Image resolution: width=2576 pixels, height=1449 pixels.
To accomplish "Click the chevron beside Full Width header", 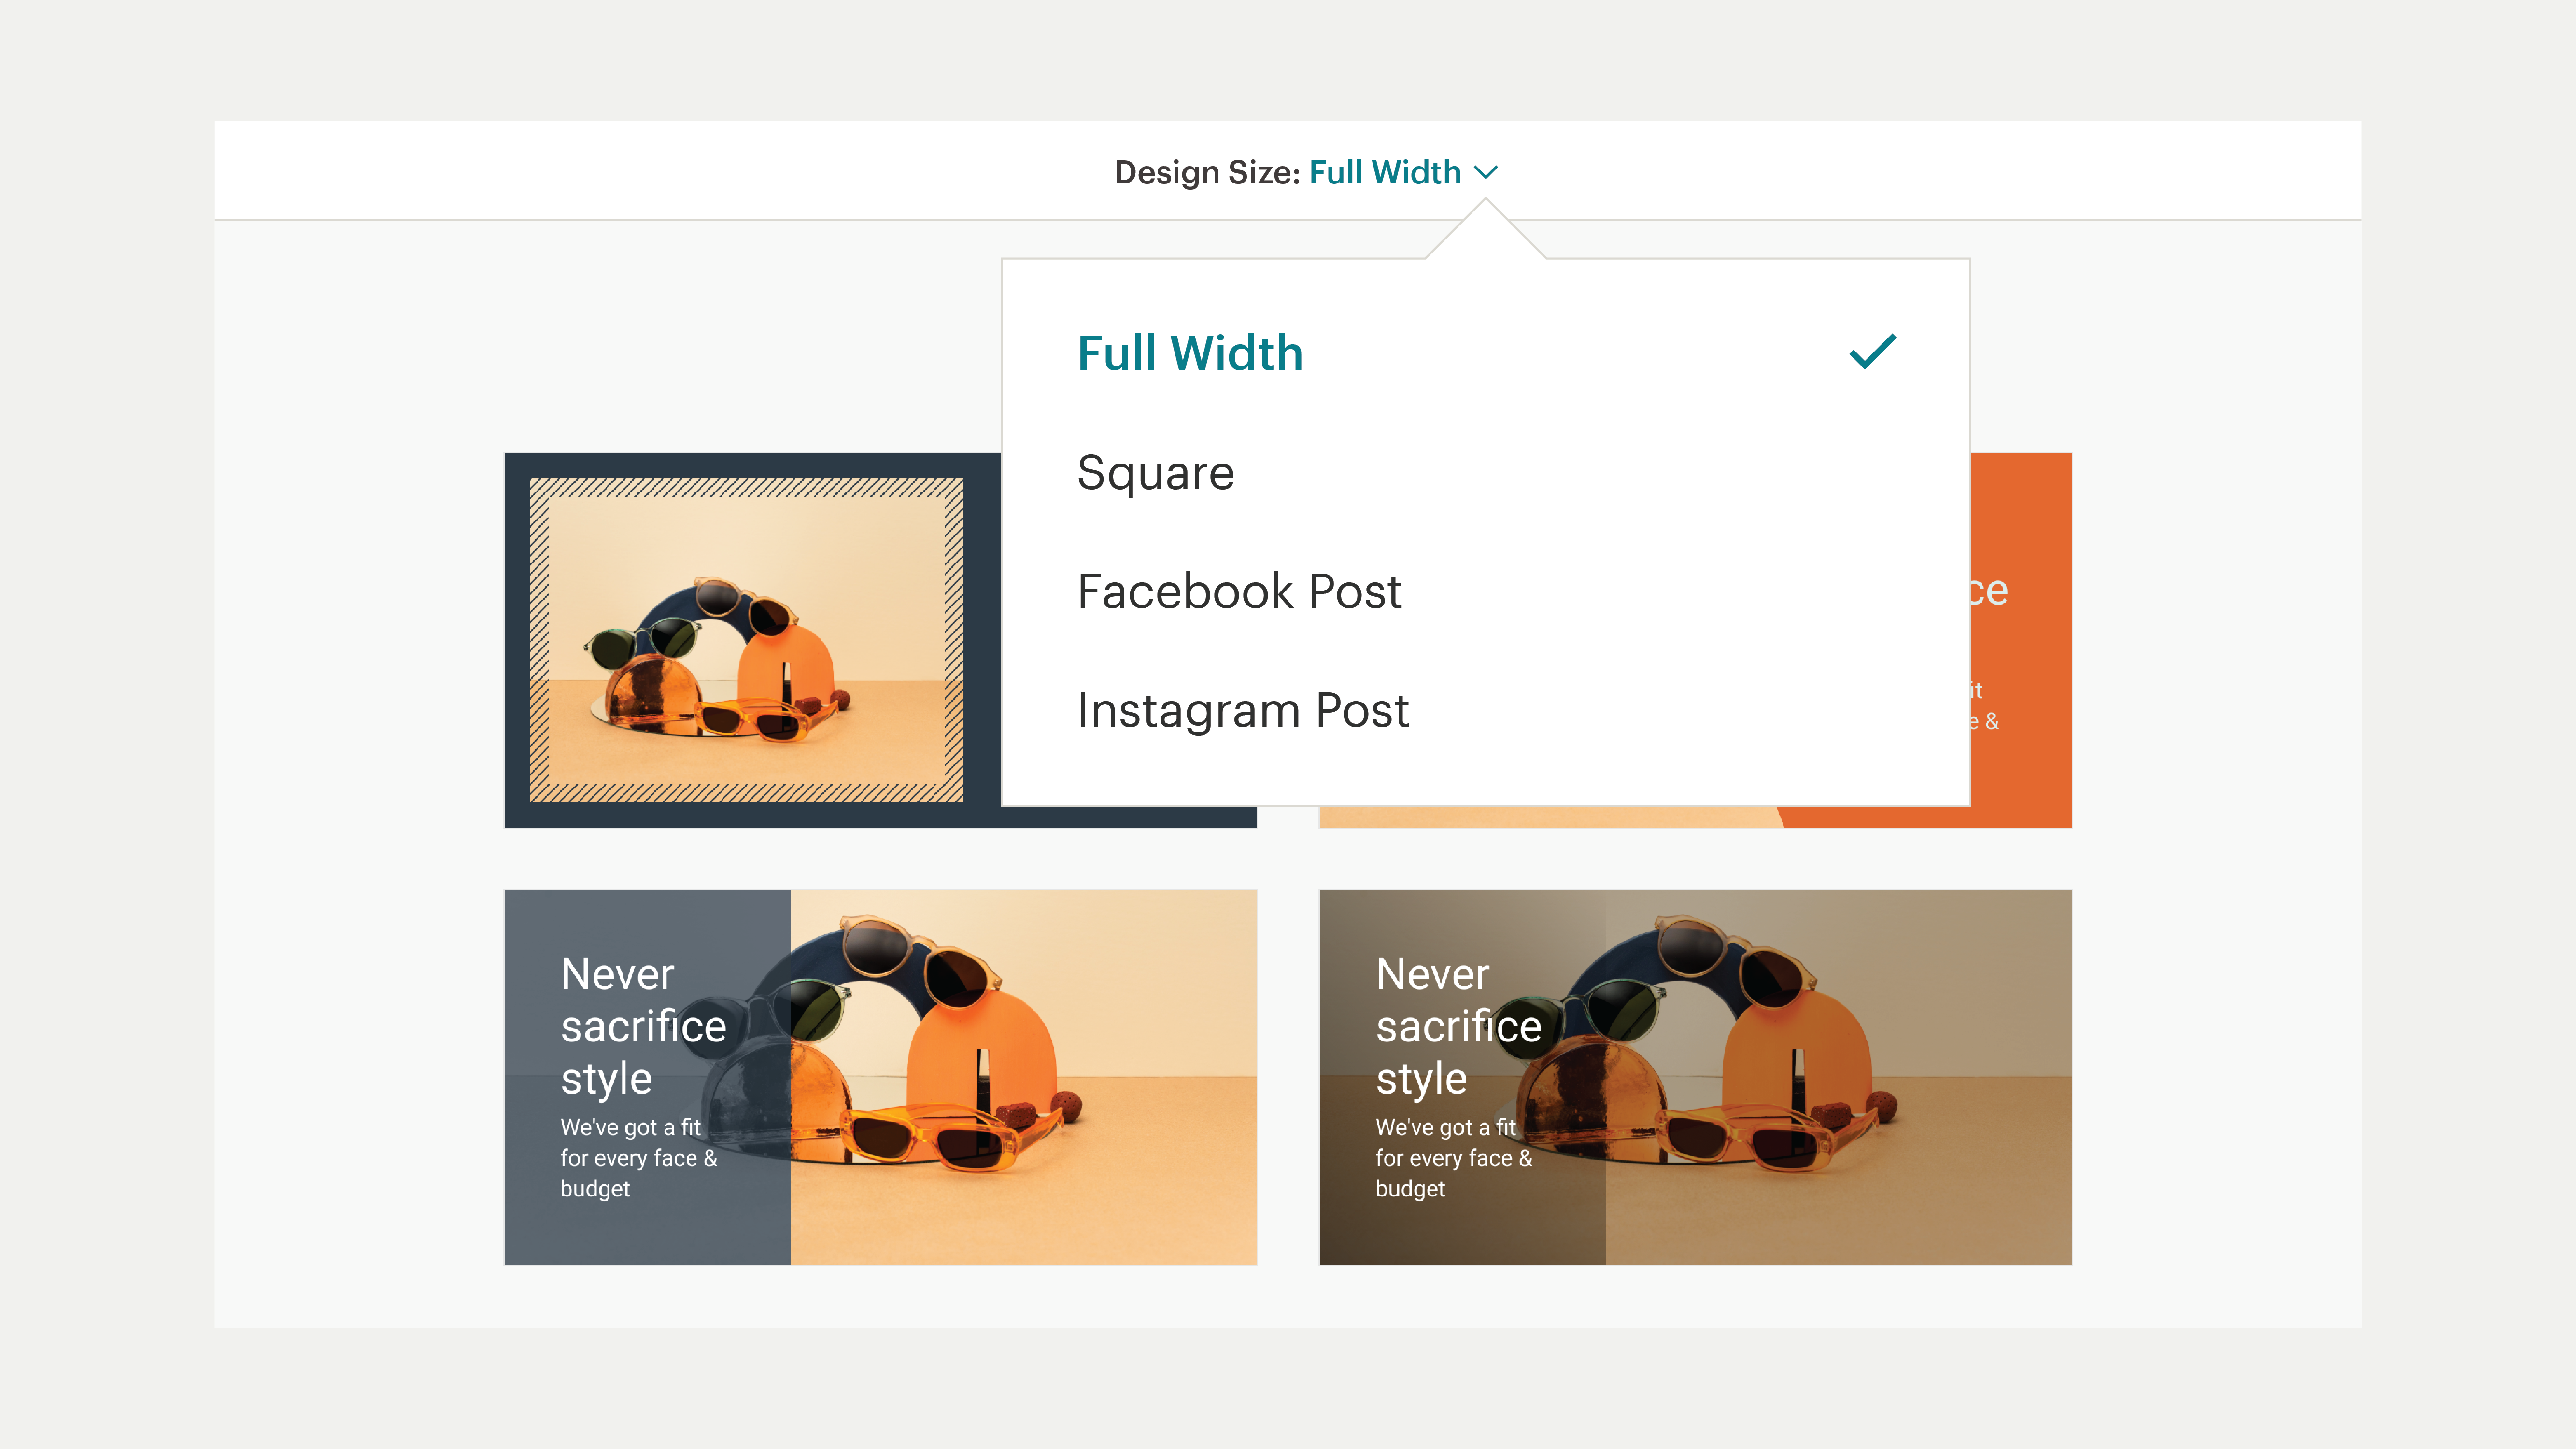I will pyautogui.click(x=1486, y=172).
